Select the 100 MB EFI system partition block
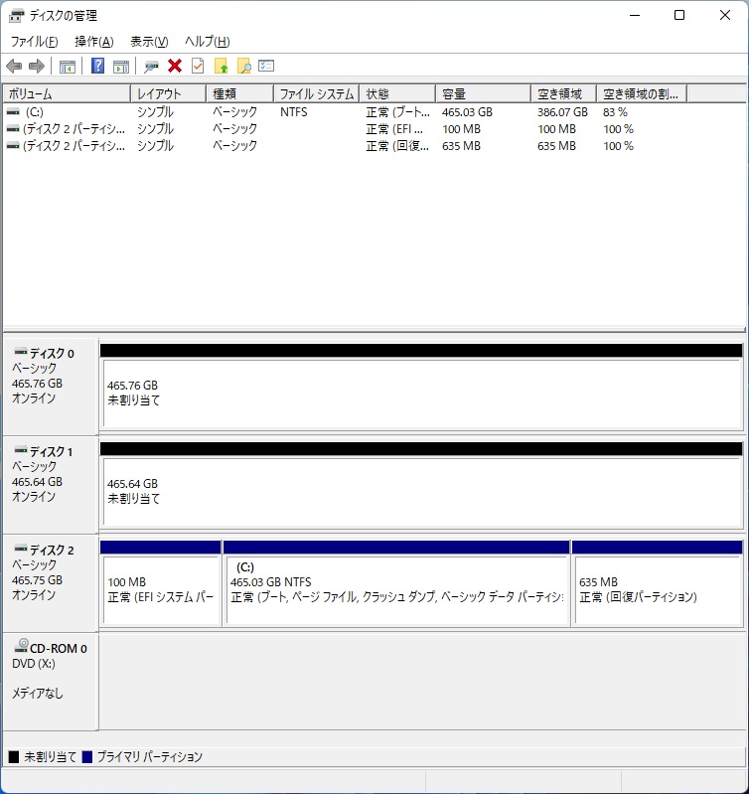The width and height of the screenshot is (749, 794). pos(160,583)
